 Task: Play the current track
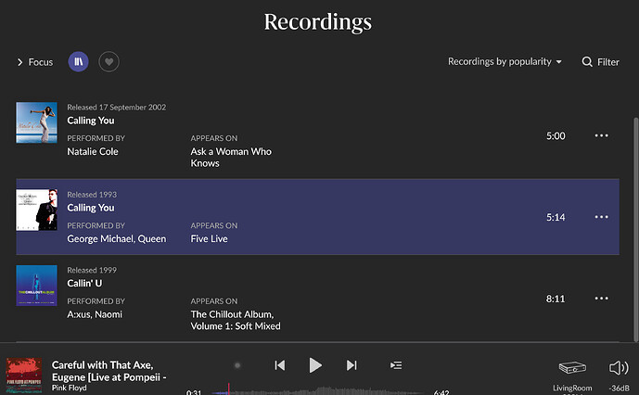[315, 365]
